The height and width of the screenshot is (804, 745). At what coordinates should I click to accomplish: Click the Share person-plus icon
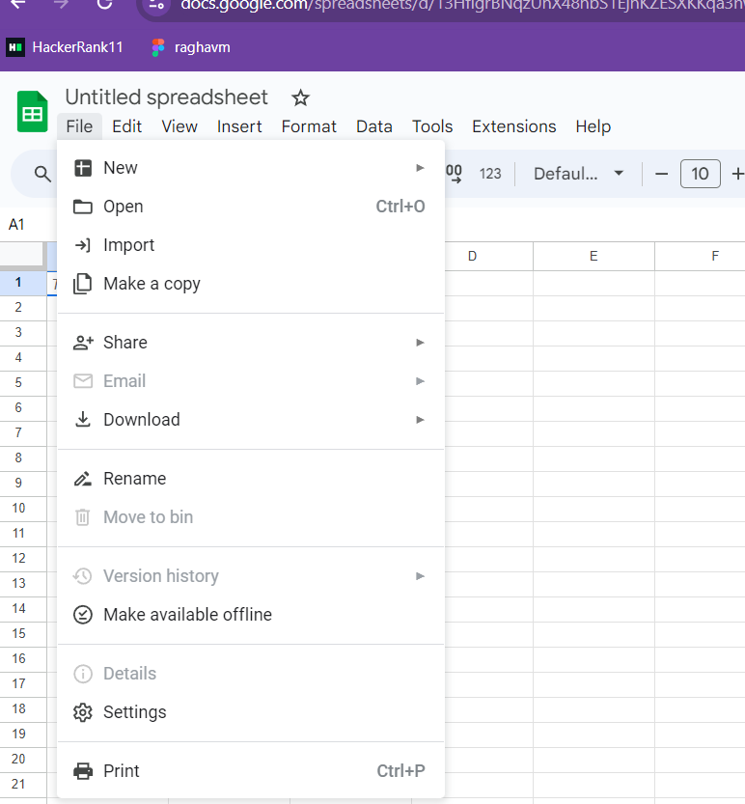pos(83,343)
